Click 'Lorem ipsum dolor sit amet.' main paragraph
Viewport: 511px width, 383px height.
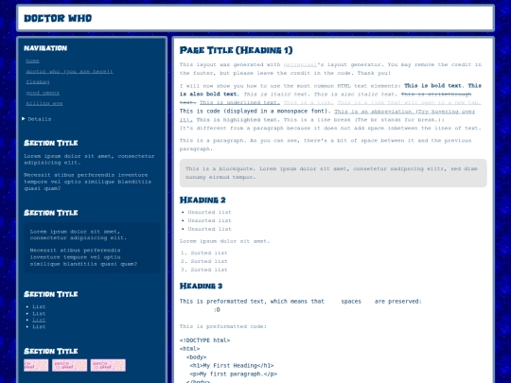[x=224, y=241]
